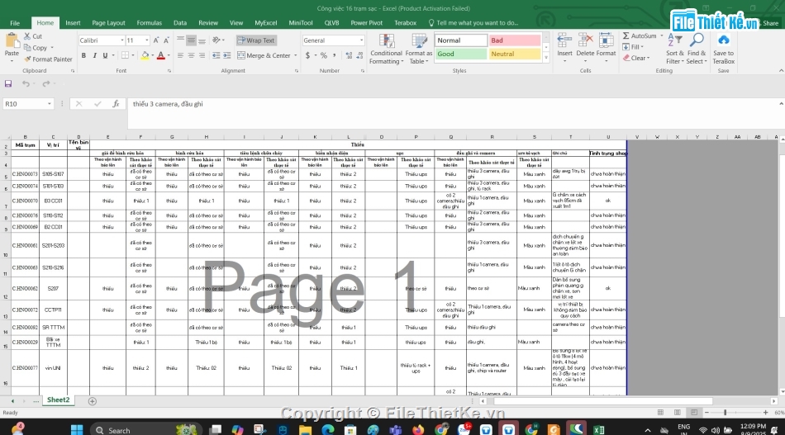Screen dimensions: 785x435
Task: Toggle middle align
Action: pos(191,40)
